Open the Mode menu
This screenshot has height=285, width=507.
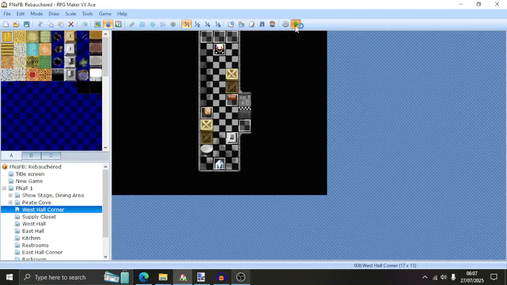point(37,14)
